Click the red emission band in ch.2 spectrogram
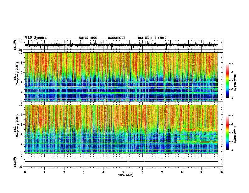The height and width of the screenshot is (193, 249). coord(198,130)
